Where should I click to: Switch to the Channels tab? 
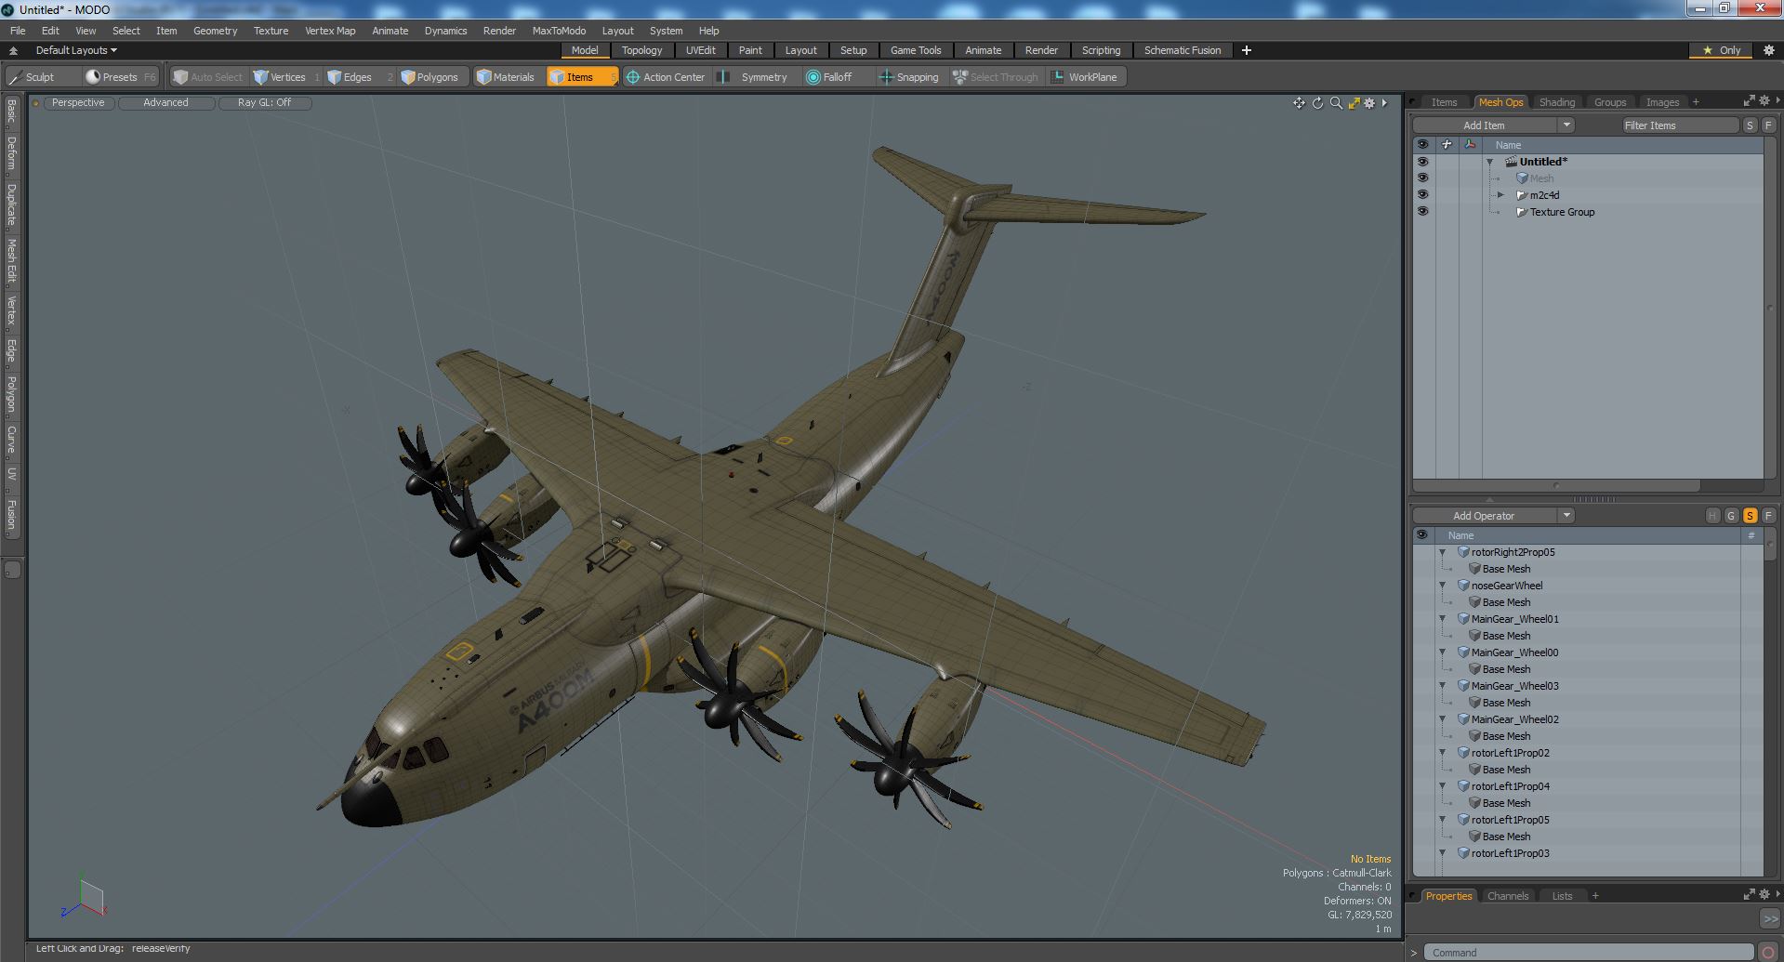click(1507, 896)
